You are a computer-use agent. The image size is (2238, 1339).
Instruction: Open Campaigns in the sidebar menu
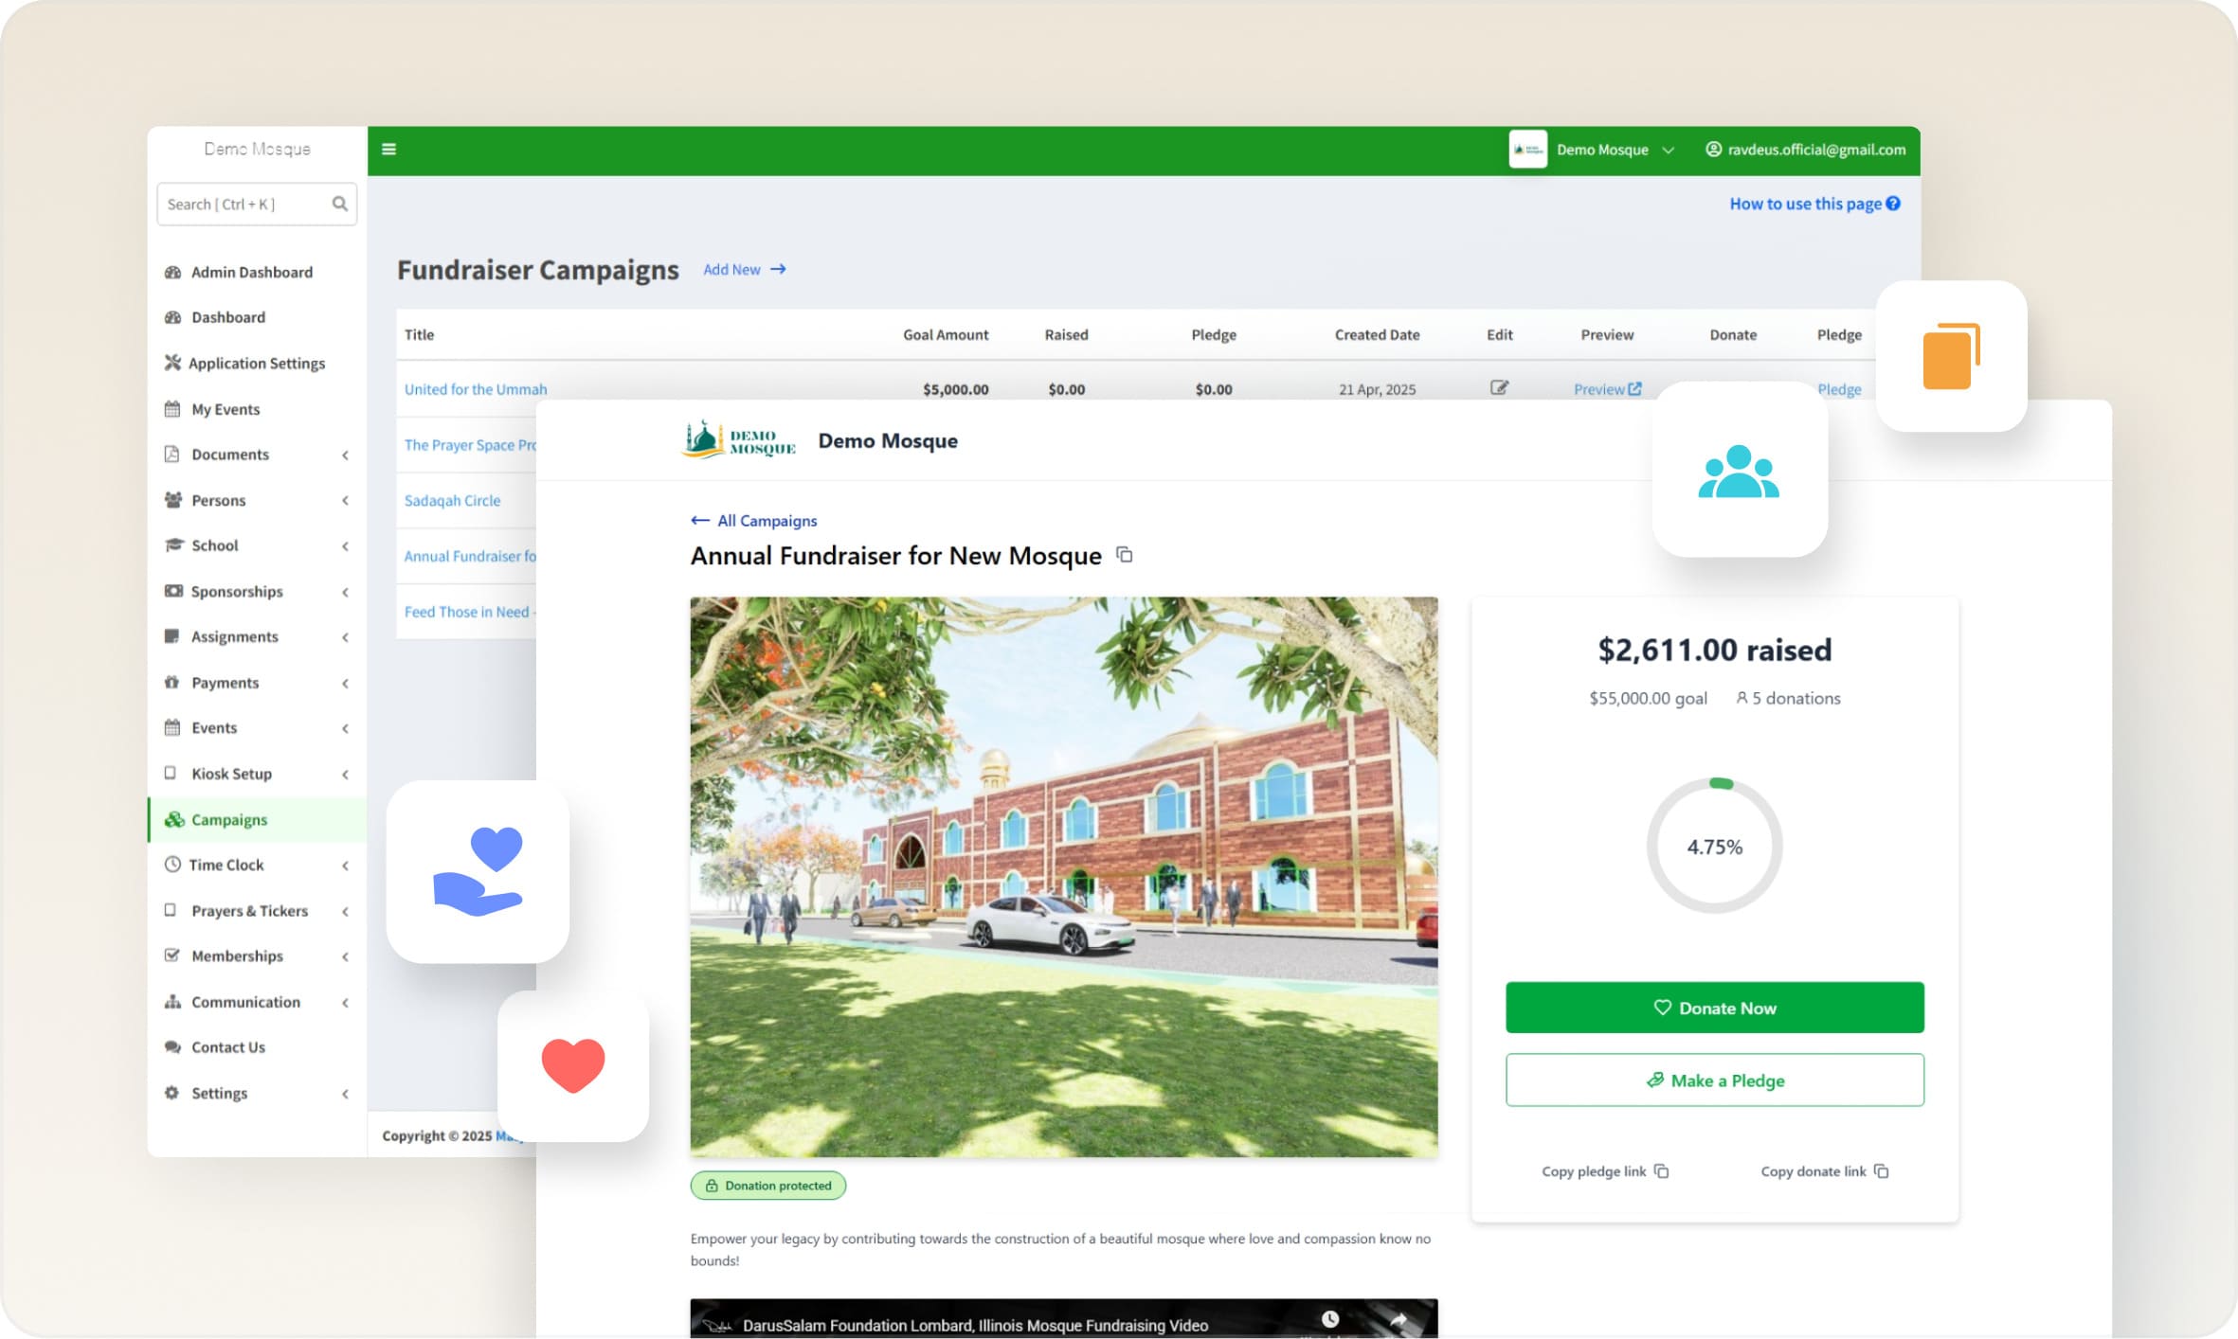pos(257,819)
